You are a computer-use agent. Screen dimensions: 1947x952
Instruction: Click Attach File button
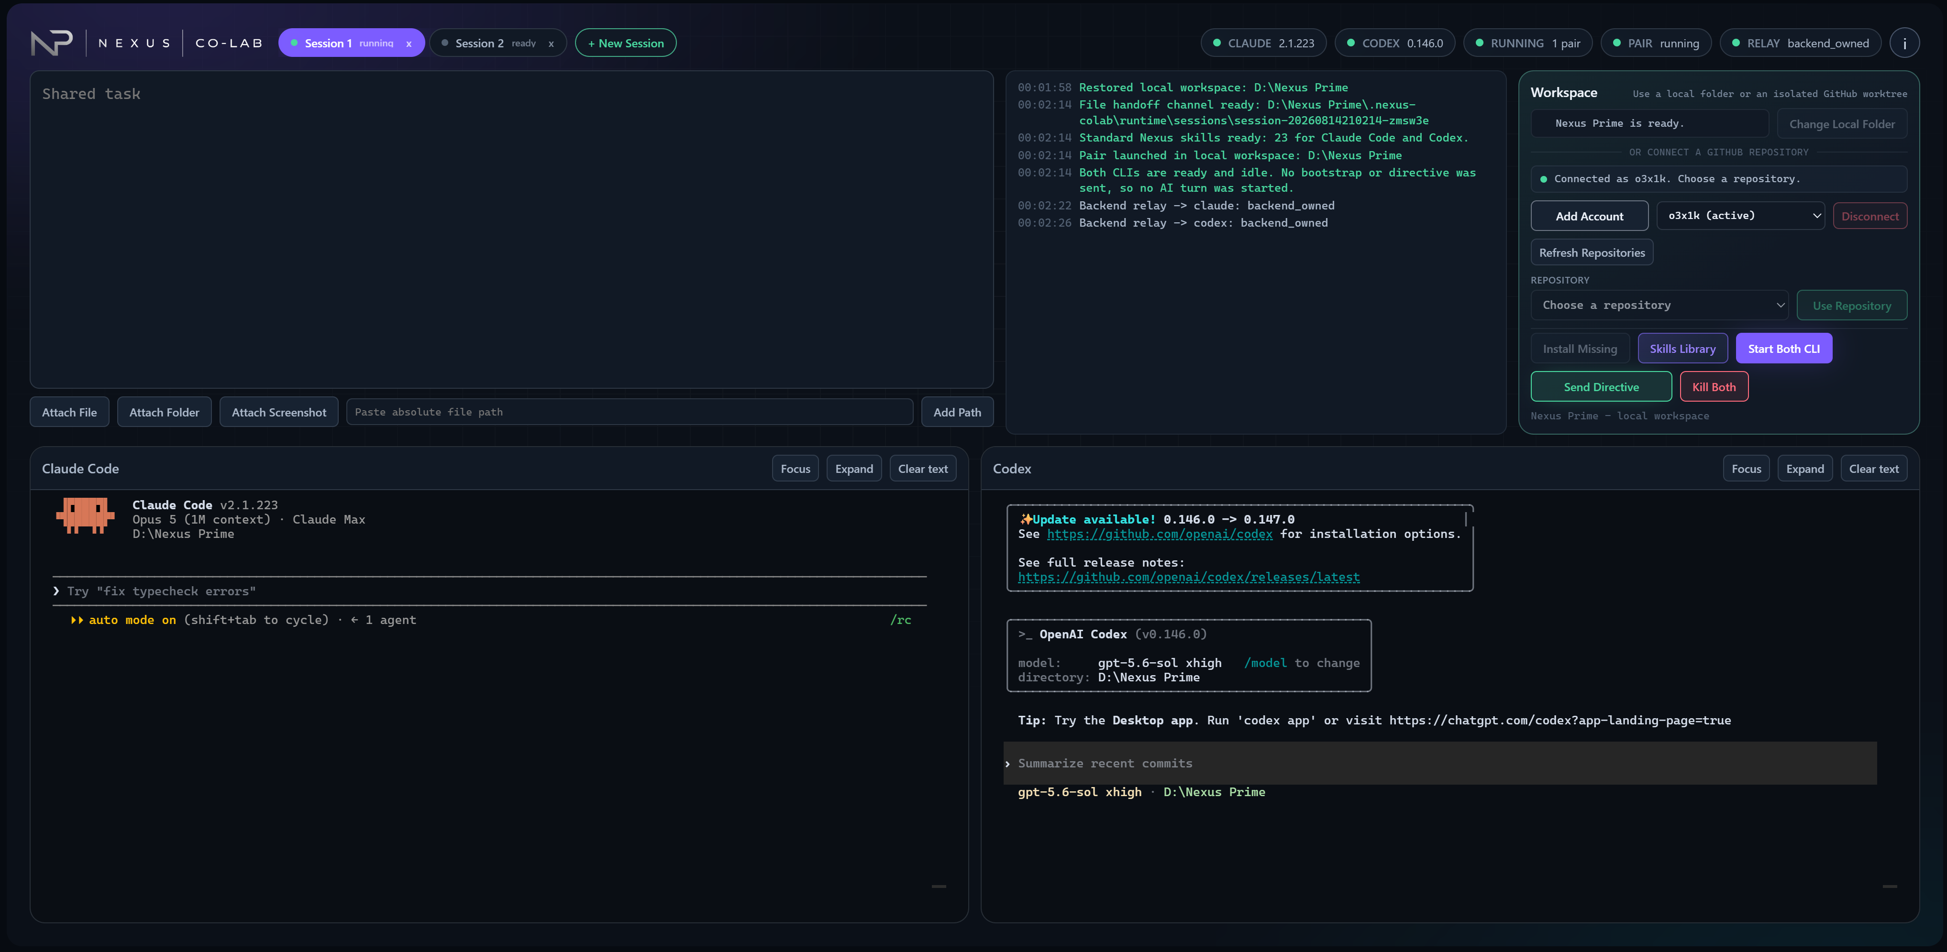[69, 412]
